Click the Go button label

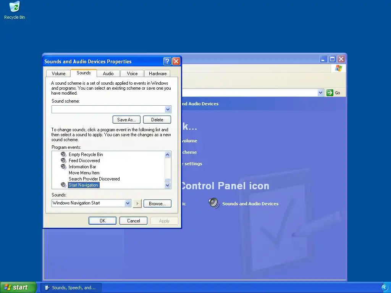pyautogui.click(x=338, y=93)
